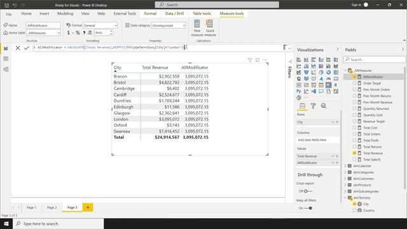Search in the Fields pane search box
Viewport: 407px width, 229px height.
pos(374,60)
